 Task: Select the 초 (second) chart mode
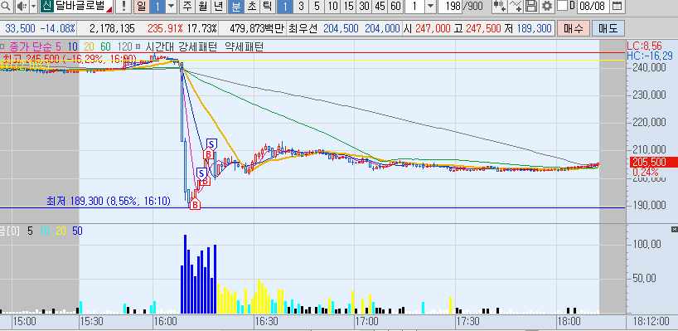(251, 6)
